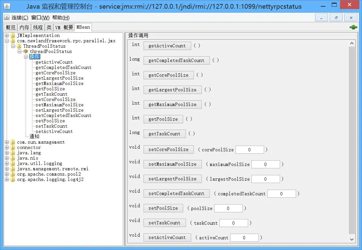Close the inner connection window

click(x=351, y=18)
